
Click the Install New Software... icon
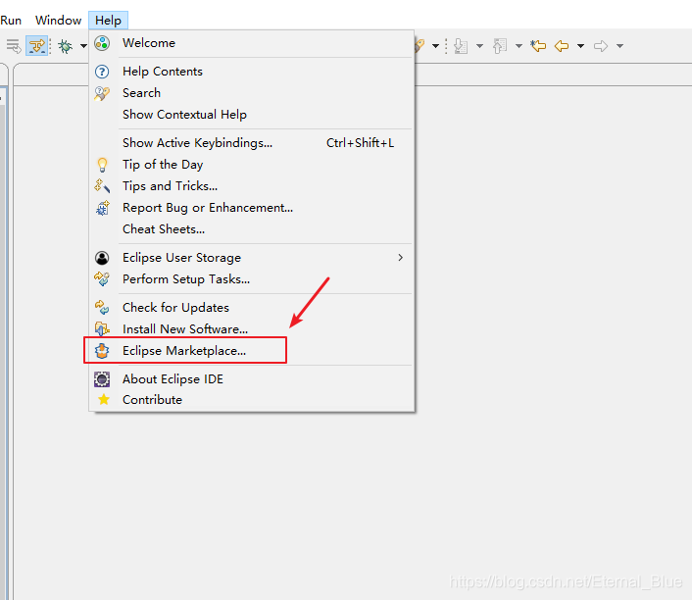102,328
